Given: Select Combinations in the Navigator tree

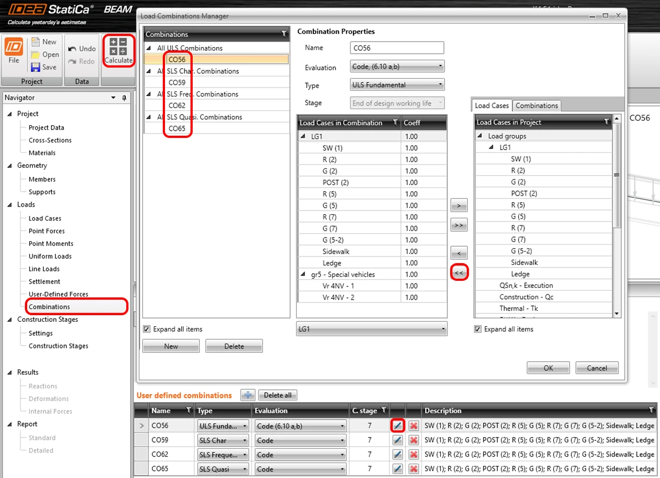Looking at the screenshot, I should [49, 307].
